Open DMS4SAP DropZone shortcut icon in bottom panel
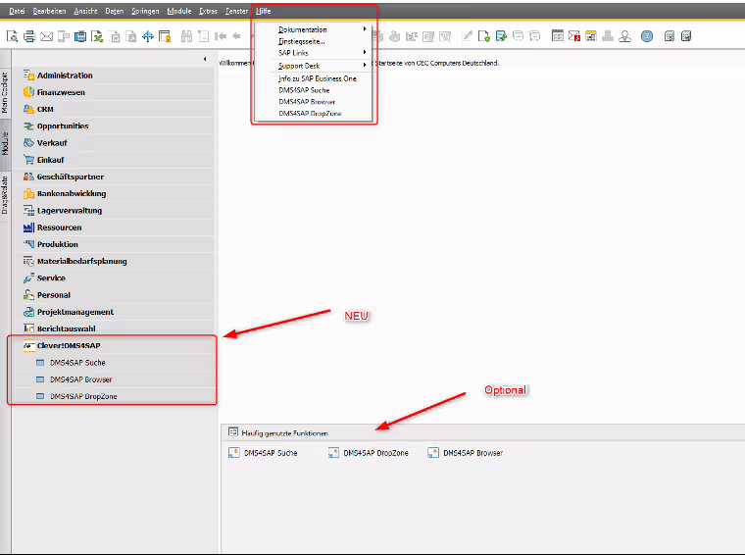The width and height of the screenshot is (745, 555). [x=334, y=453]
